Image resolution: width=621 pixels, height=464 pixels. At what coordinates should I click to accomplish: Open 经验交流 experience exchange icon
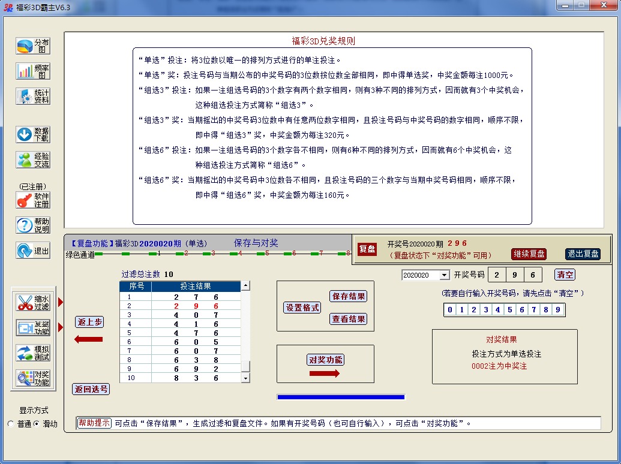(33, 159)
